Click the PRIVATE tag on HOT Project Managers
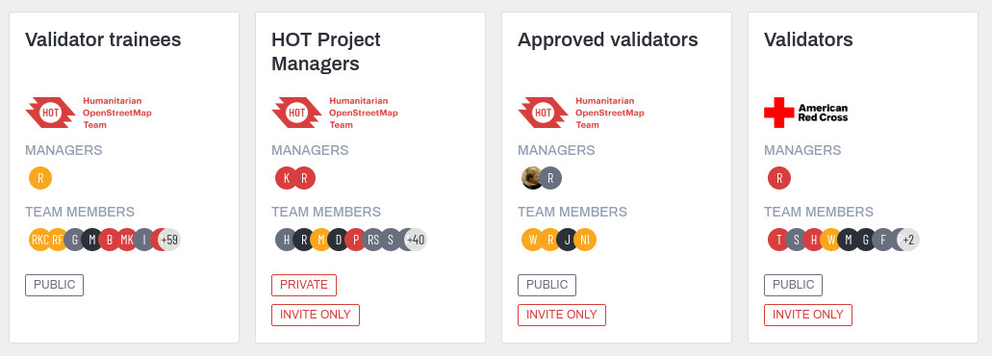 (304, 285)
